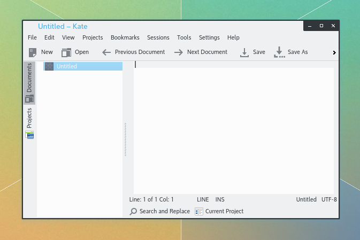This screenshot has width=360, height=240.
Task: Open the Tools menu
Action: [x=184, y=37]
